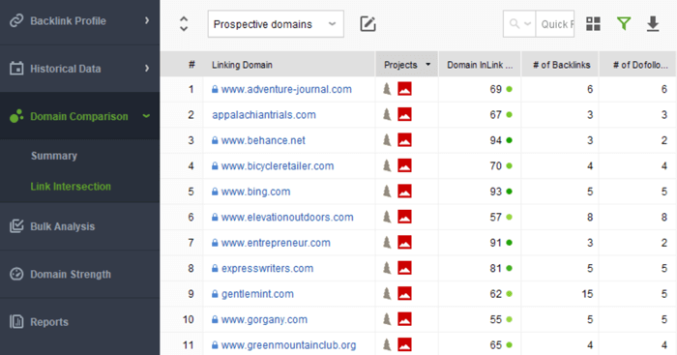Screen dimensions: 677x355
Task: Open the Reports module
Action: click(x=80, y=322)
